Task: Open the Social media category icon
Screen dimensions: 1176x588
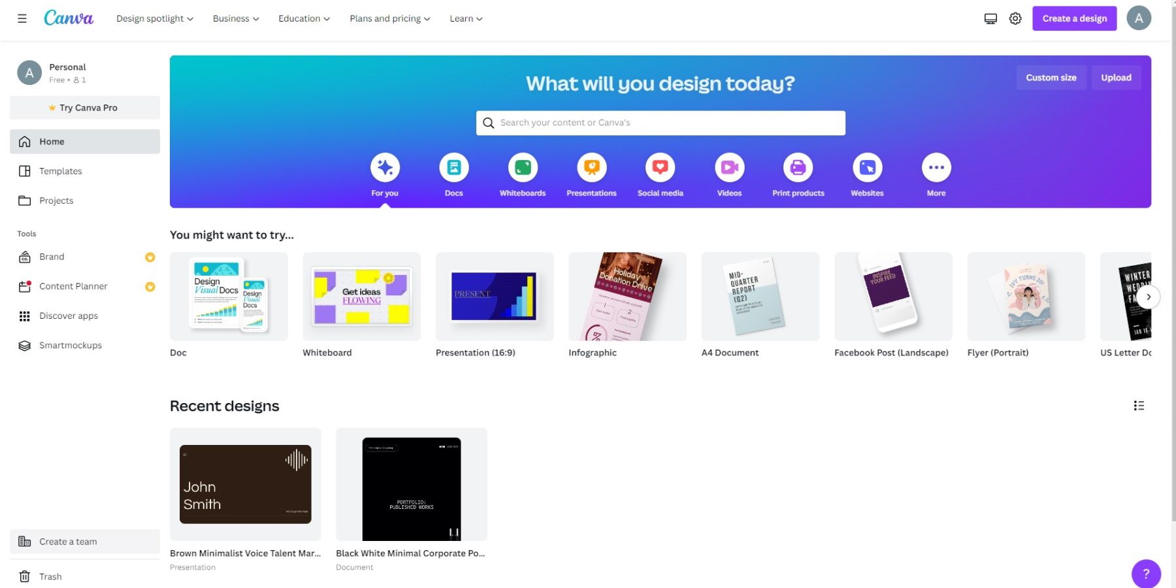Action: [660, 167]
